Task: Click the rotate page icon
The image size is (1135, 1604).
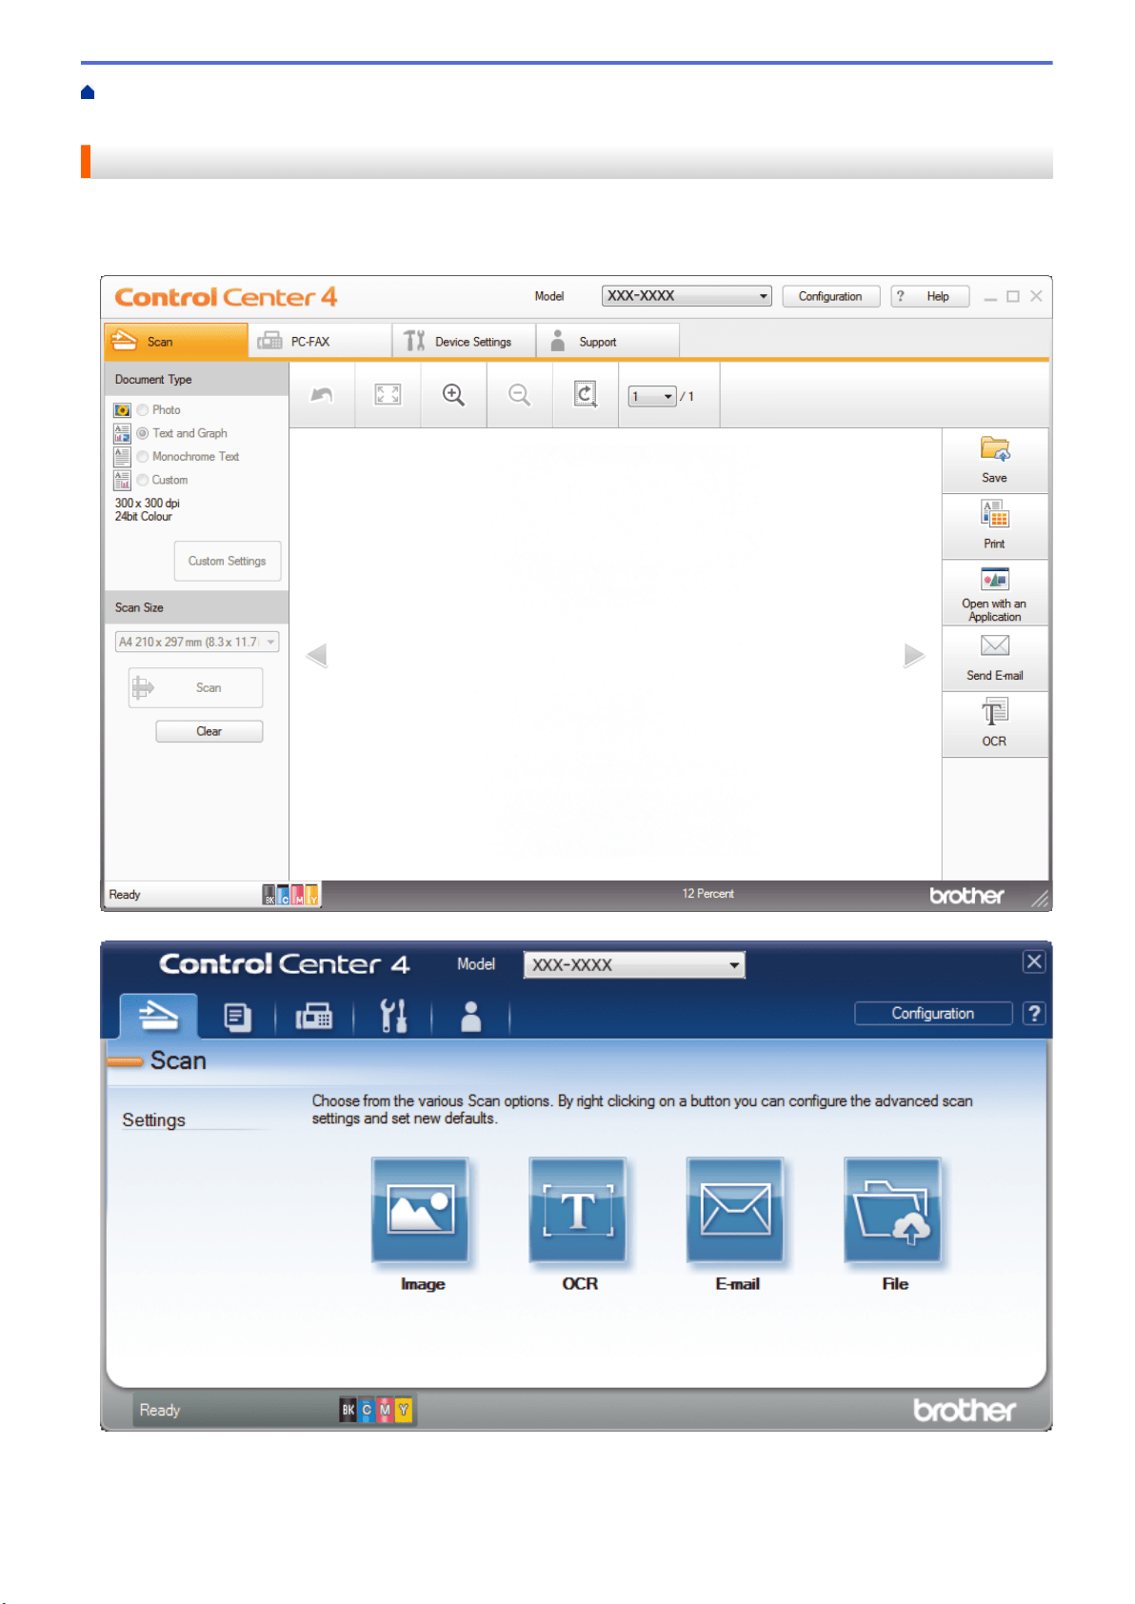Action: [586, 394]
